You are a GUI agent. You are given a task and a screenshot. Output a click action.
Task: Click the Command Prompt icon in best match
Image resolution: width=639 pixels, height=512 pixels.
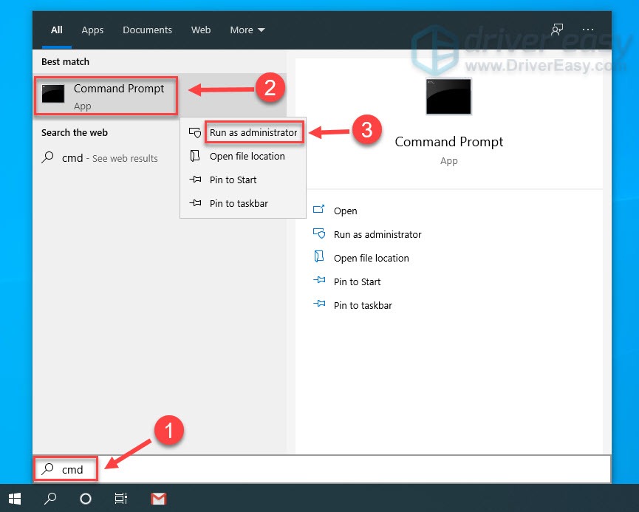pyautogui.click(x=53, y=94)
